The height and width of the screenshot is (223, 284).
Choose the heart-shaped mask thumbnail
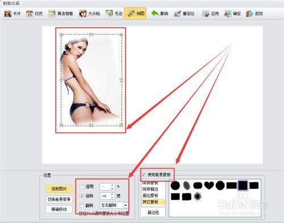209,185
